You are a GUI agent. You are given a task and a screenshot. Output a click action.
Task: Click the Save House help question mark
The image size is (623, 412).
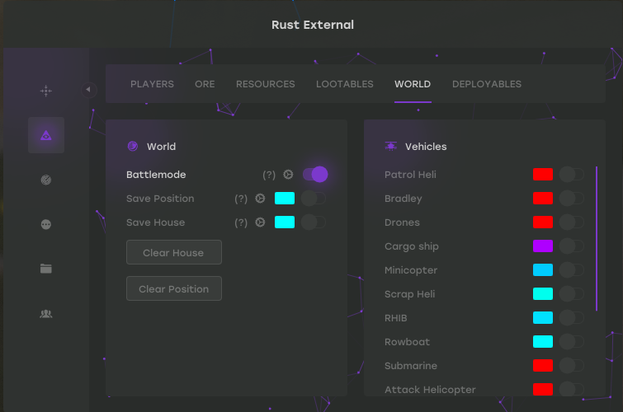[241, 222]
